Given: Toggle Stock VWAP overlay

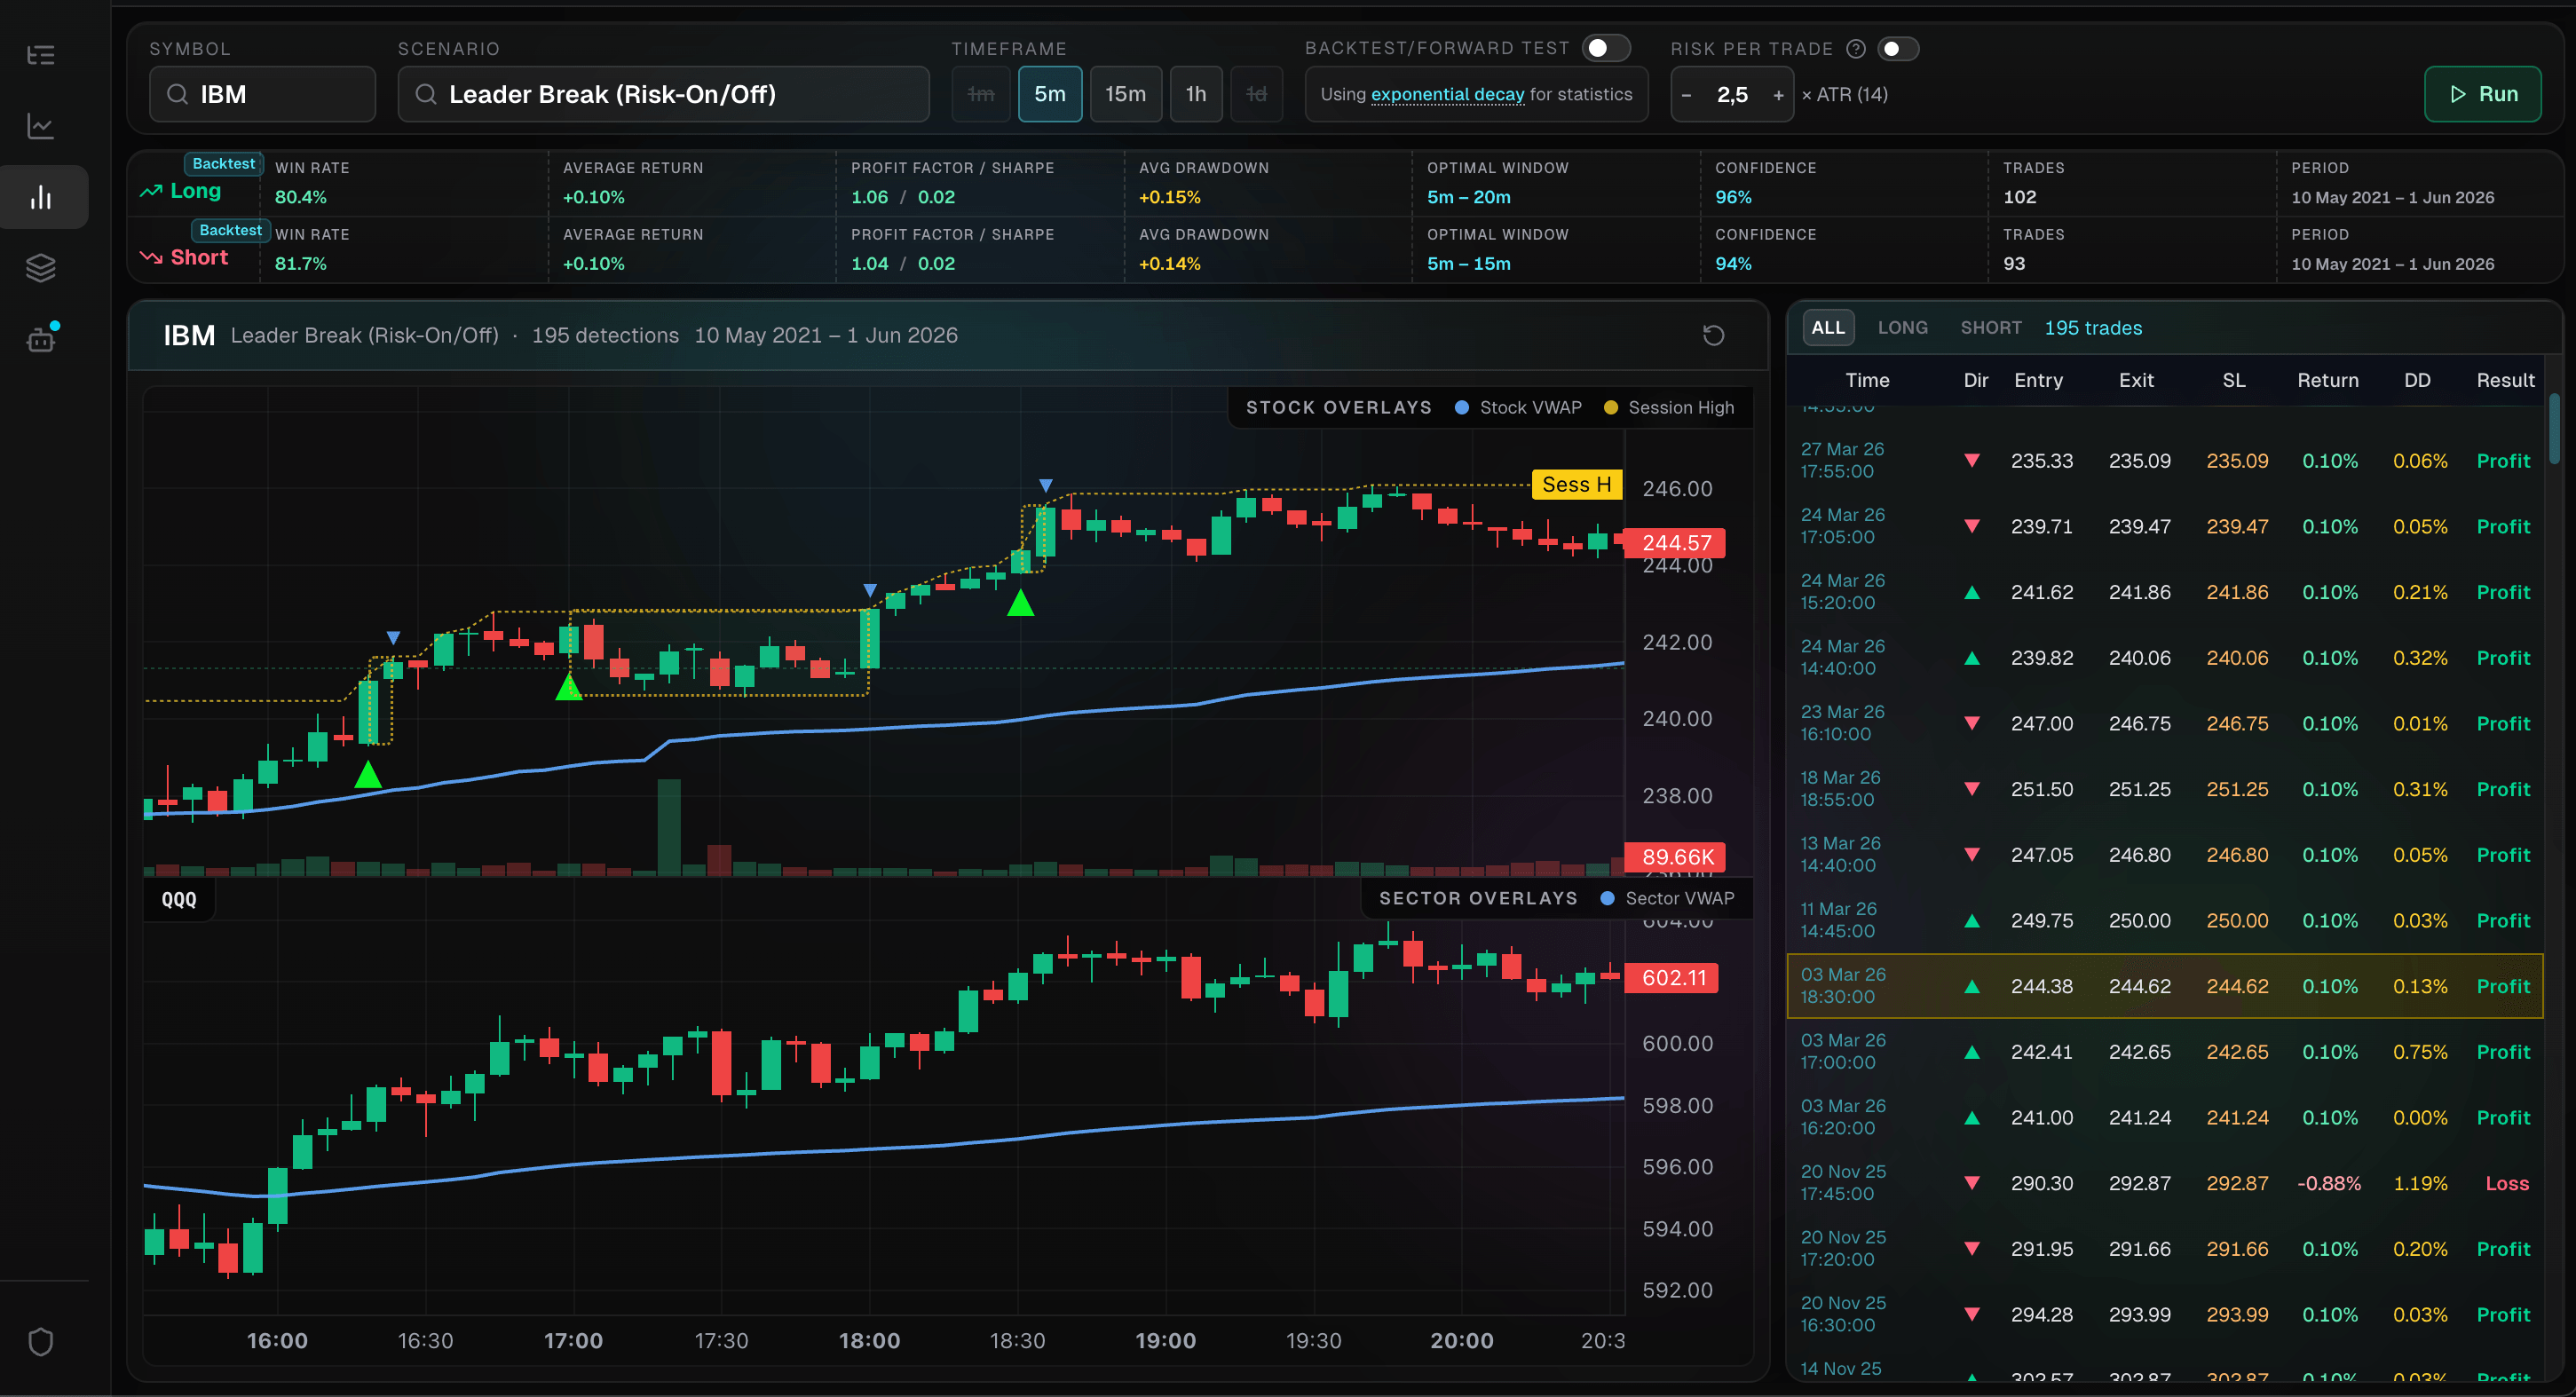Looking at the screenshot, I should tap(1518, 407).
